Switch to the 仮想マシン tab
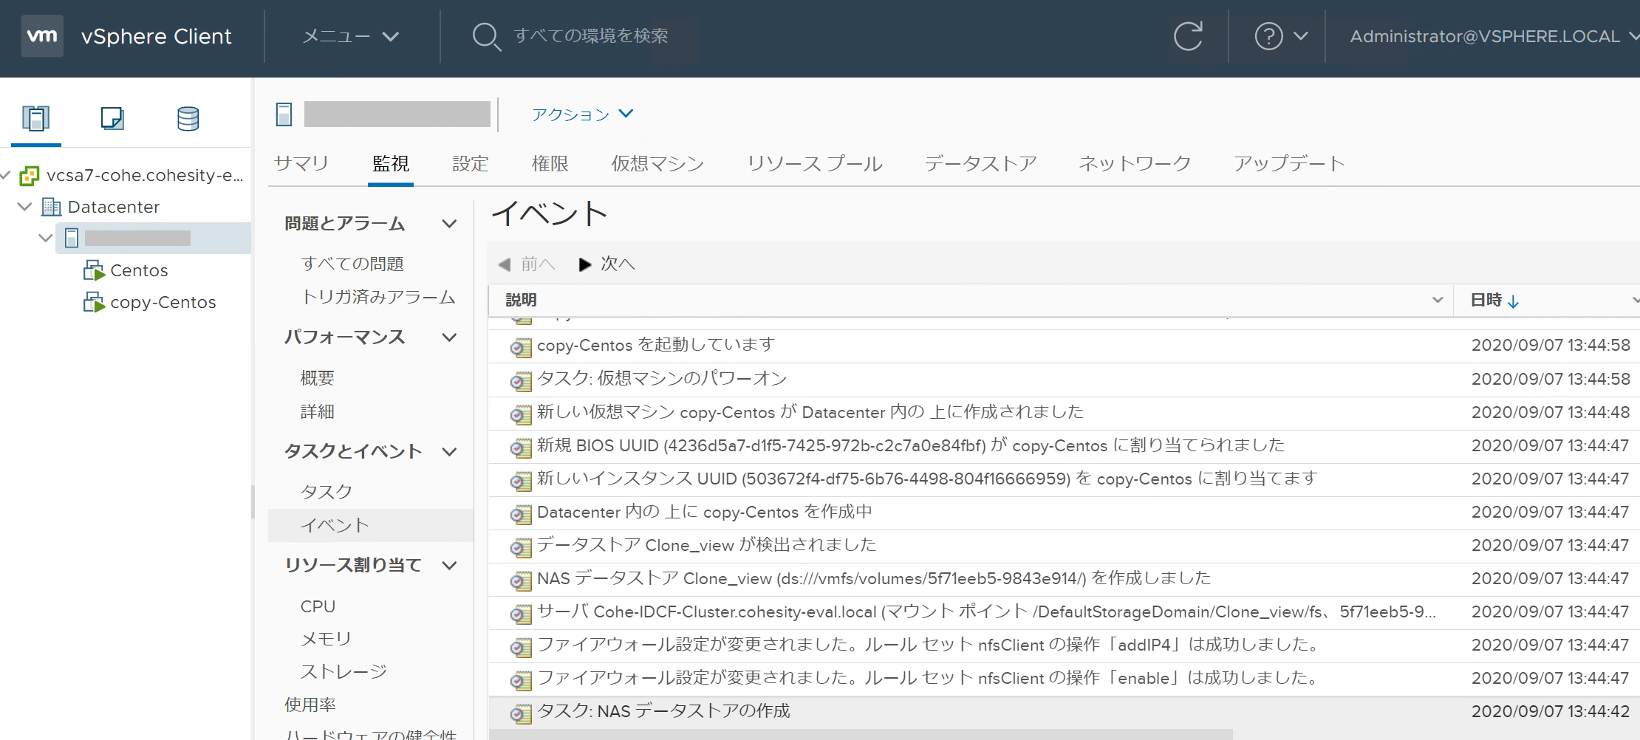Viewport: 1640px width, 740px height. tap(657, 163)
